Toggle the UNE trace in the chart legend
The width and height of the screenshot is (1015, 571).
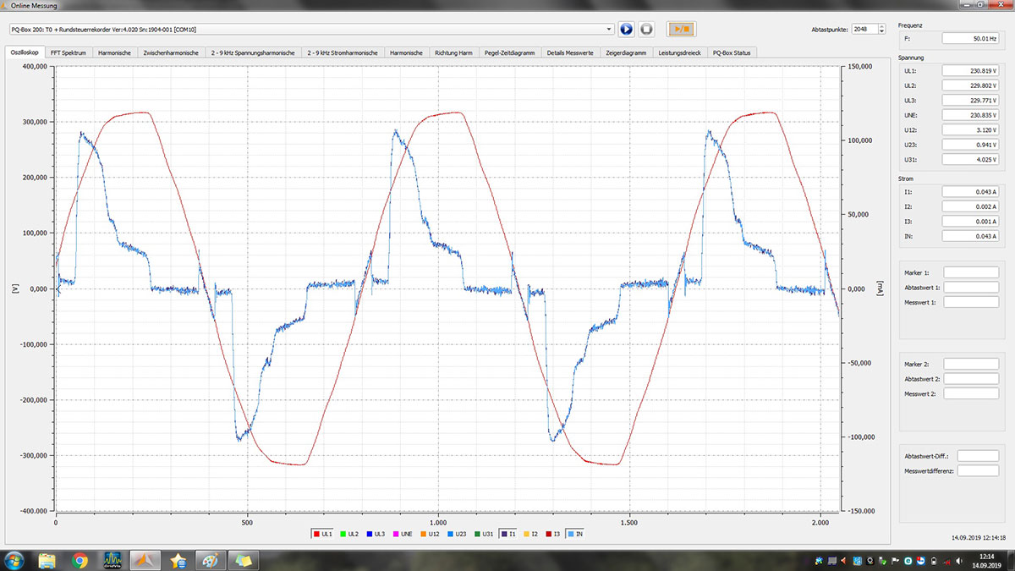402,534
